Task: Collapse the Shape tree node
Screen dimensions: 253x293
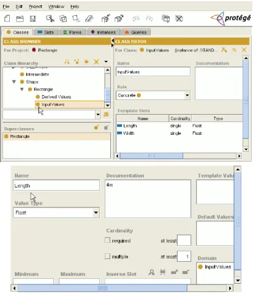Action: (14, 82)
